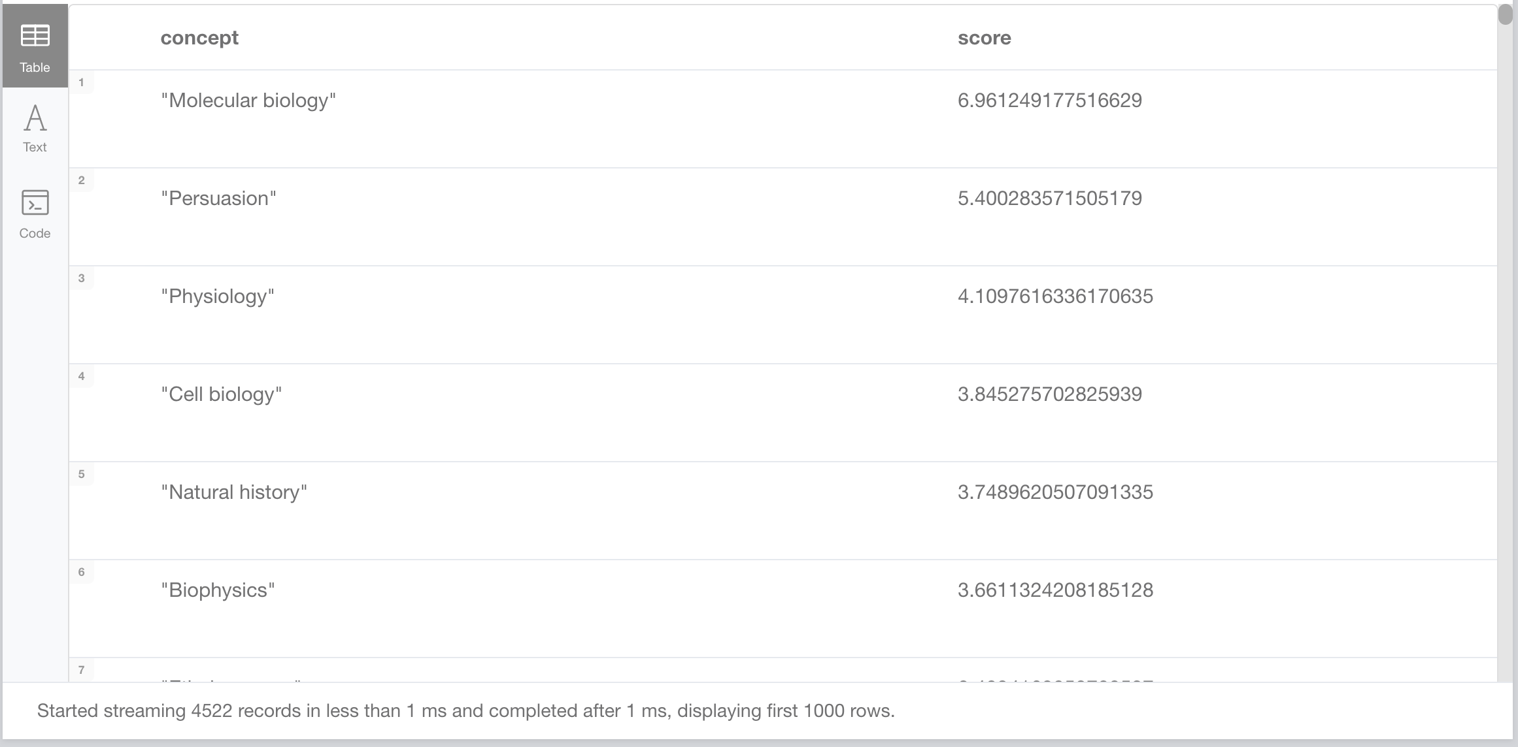The image size is (1518, 747).
Task: Click score value 3.6611324208185128
Action: click(x=1055, y=590)
